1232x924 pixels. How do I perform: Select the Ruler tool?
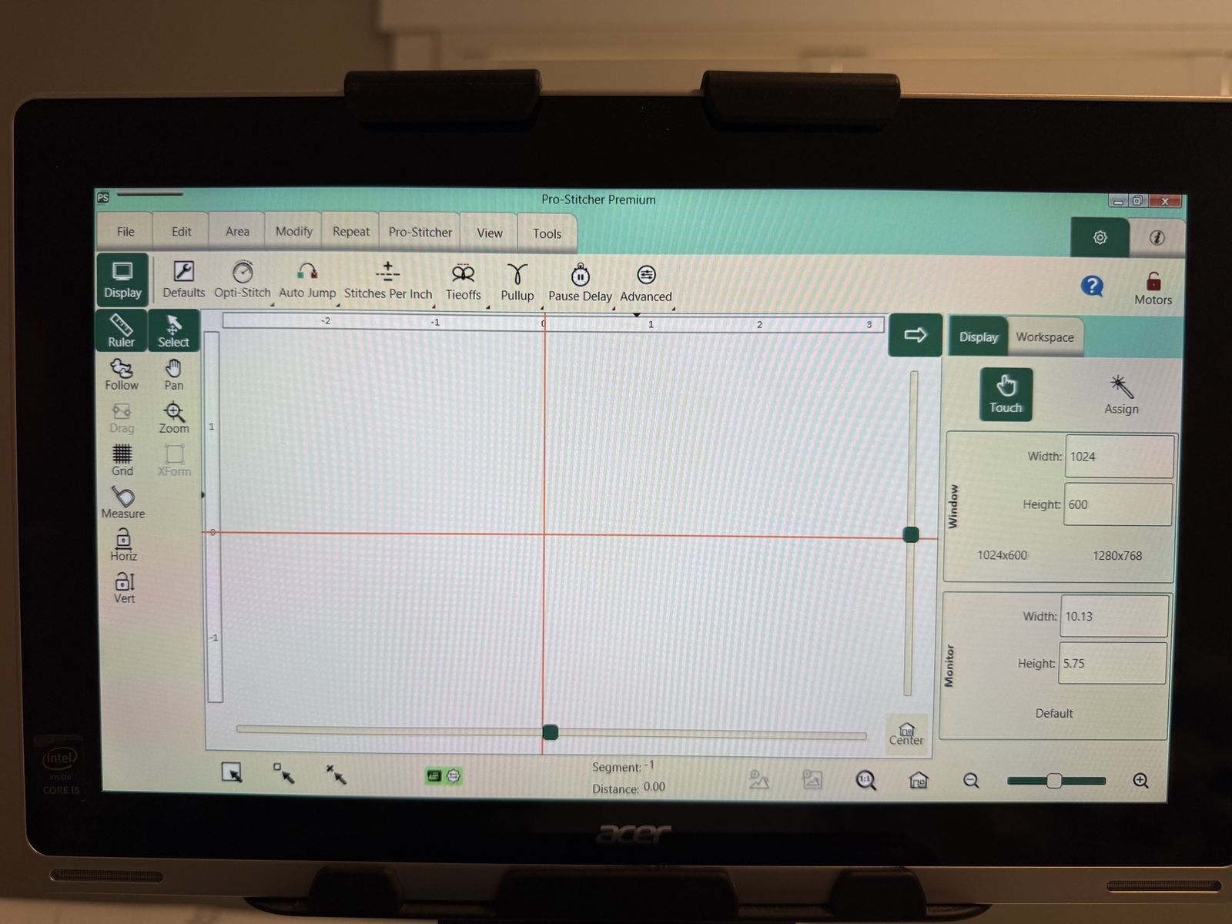(x=121, y=330)
